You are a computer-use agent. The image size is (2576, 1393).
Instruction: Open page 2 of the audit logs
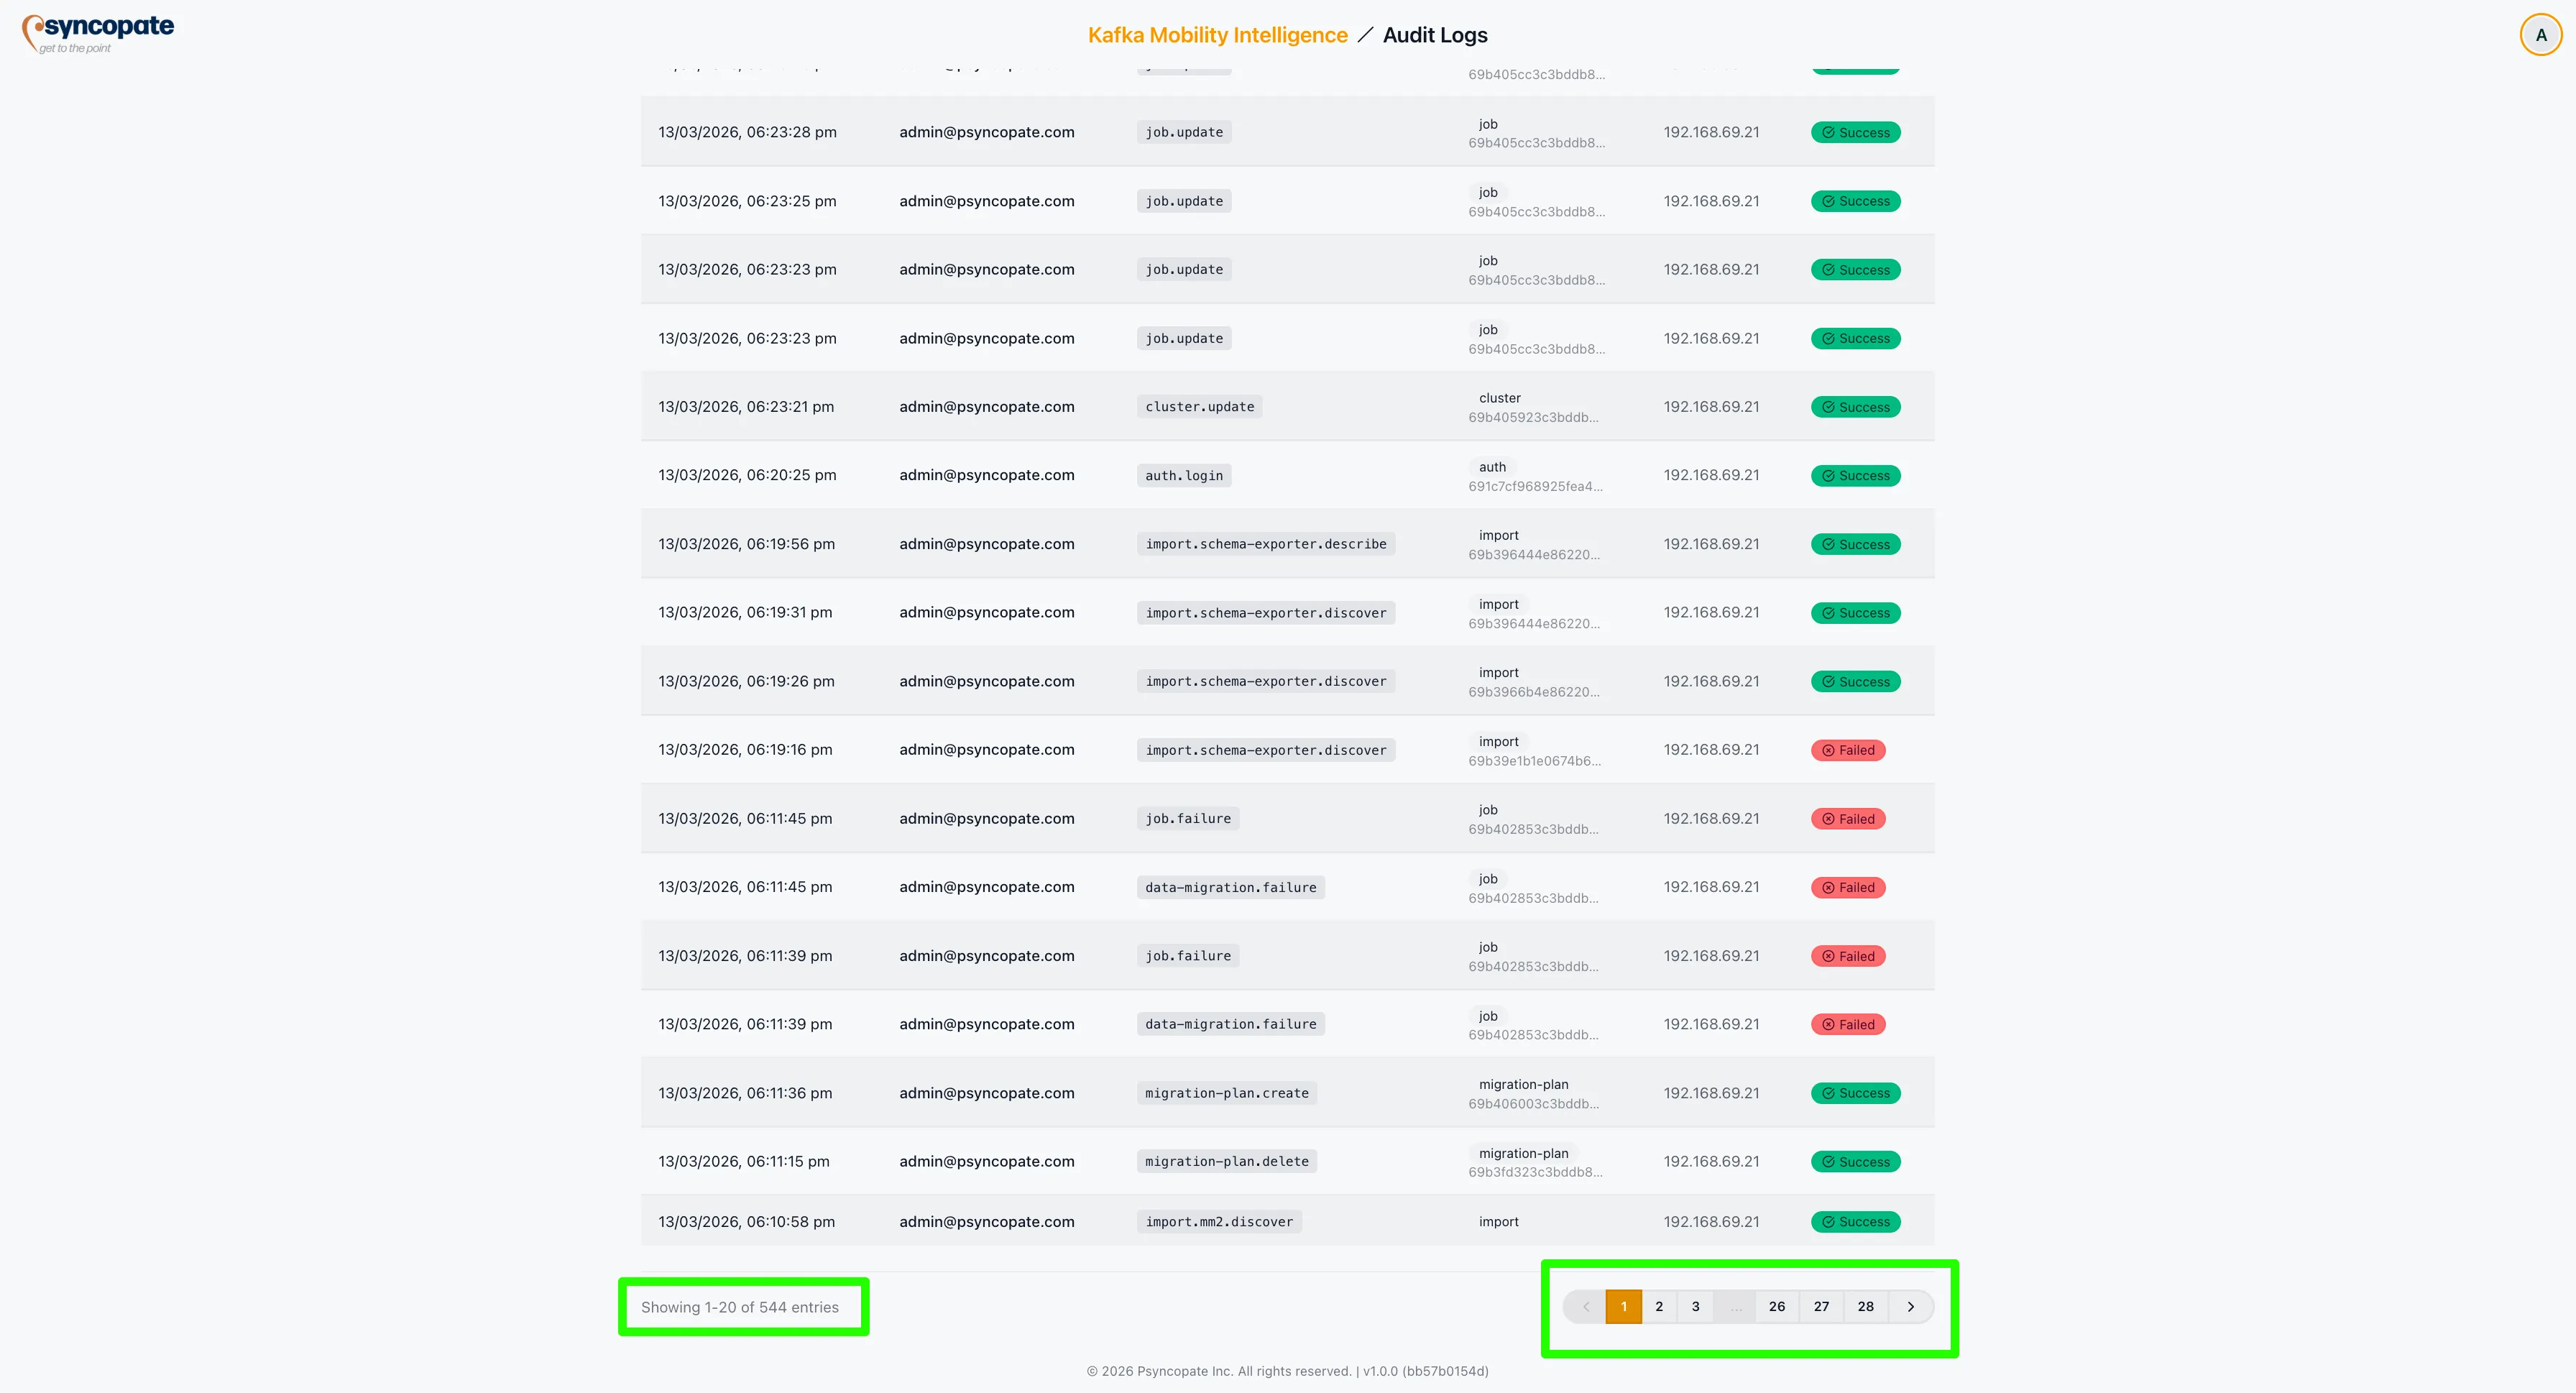[1659, 1306]
